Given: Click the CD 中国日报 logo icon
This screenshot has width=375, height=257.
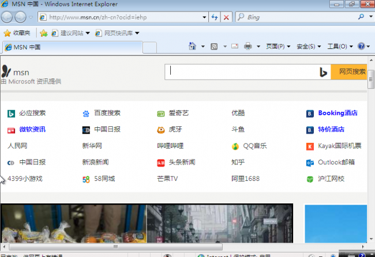Looking at the screenshot, I should pos(11,163).
